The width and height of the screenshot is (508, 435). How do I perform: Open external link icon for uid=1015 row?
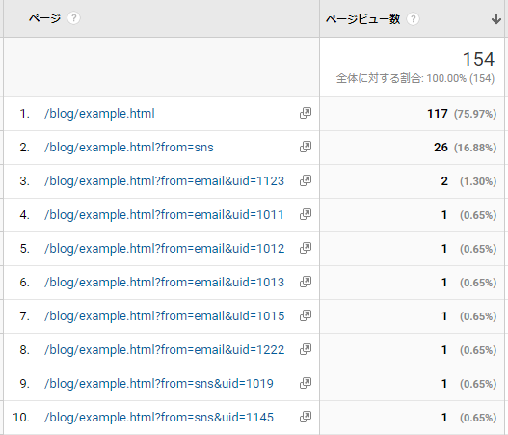[306, 315]
